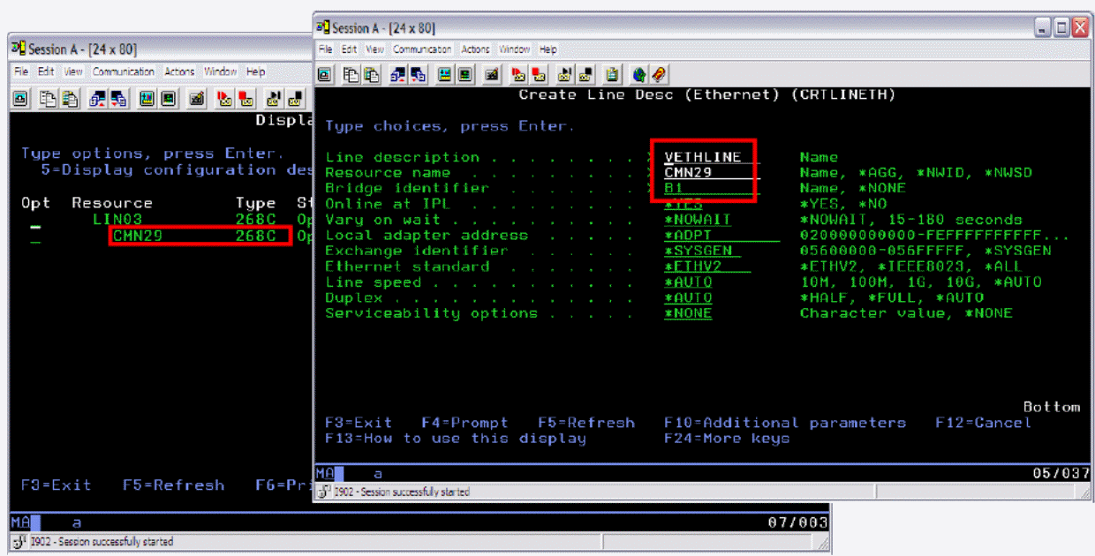Click the clipboard icon in the front session toolbar
Screen dimensions: 1095x556
click(x=612, y=74)
